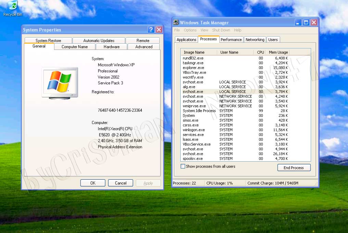This screenshot has width=348, height=233.
Task: Open the Hardware tab
Action: (112, 47)
